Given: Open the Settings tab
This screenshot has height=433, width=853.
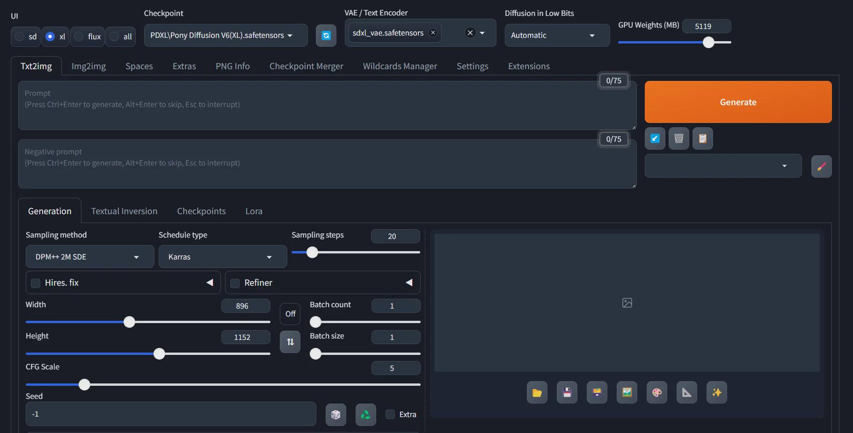Looking at the screenshot, I should pyautogui.click(x=473, y=66).
